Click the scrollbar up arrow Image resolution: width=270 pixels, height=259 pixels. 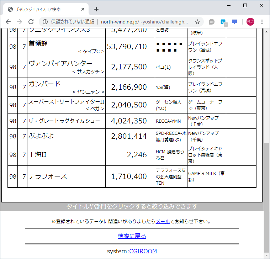266,32
